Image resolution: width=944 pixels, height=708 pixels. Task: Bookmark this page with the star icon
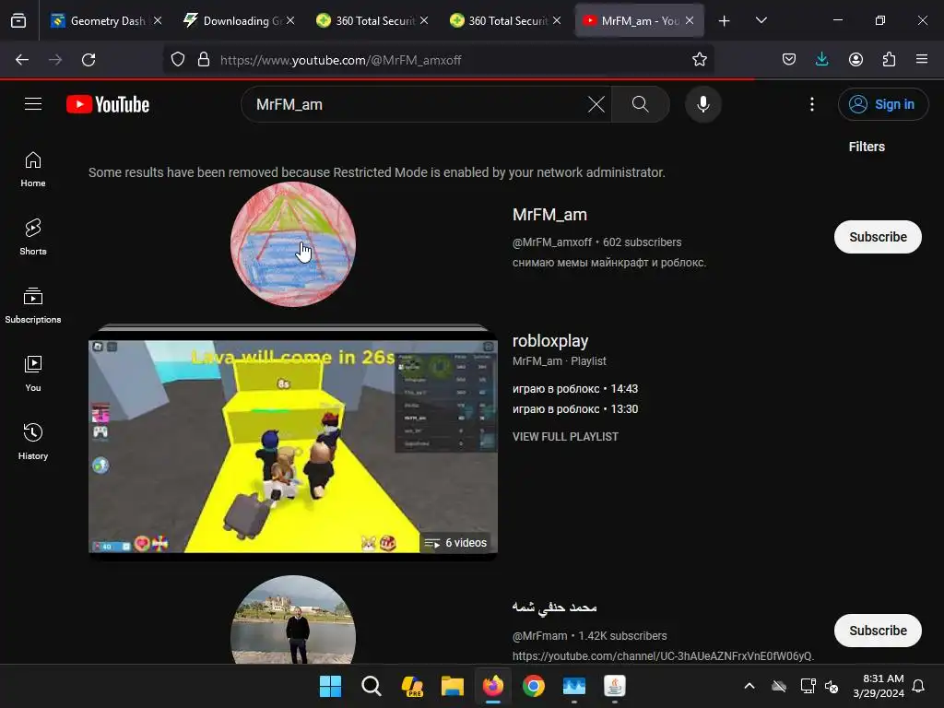[x=699, y=60]
